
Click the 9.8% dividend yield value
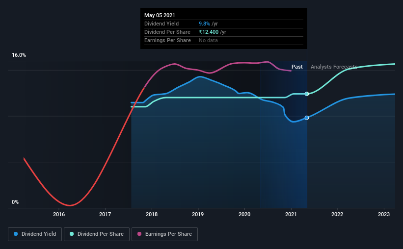pyautogui.click(x=204, y=24)
